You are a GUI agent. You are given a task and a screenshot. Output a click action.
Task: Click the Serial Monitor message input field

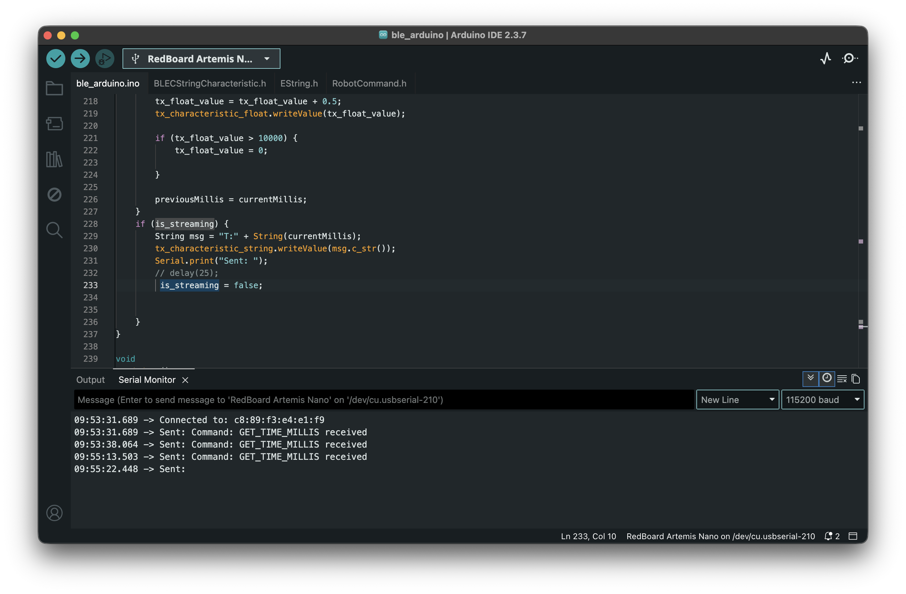[383, 400]
